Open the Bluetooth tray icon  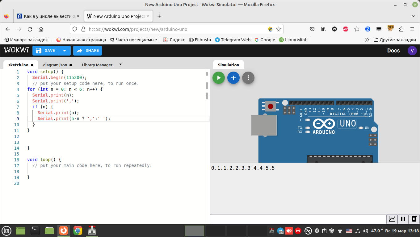317,231
